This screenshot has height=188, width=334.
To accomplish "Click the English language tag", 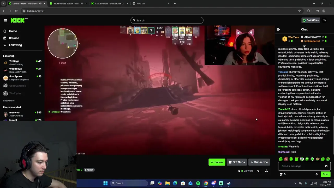I will (x=89, y=170).
